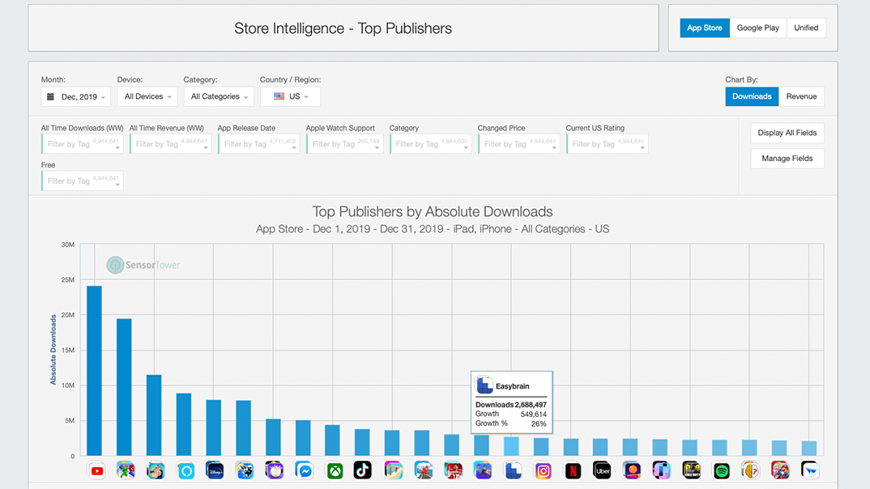Select the Disney+ publisher icon
Viewport: 870px width, 489px height.
click(215, 470)
